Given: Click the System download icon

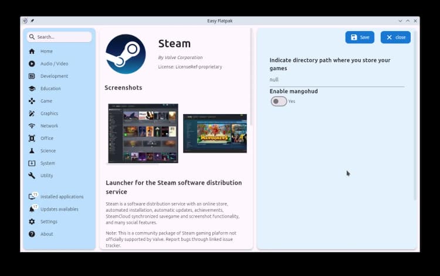Looking at the screenshot, I should [x=32, y=163].
